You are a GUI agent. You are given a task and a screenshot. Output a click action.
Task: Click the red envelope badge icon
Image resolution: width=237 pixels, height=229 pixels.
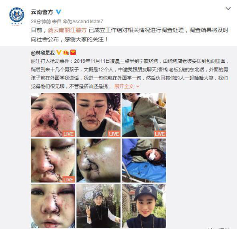[x=73, y=53]
